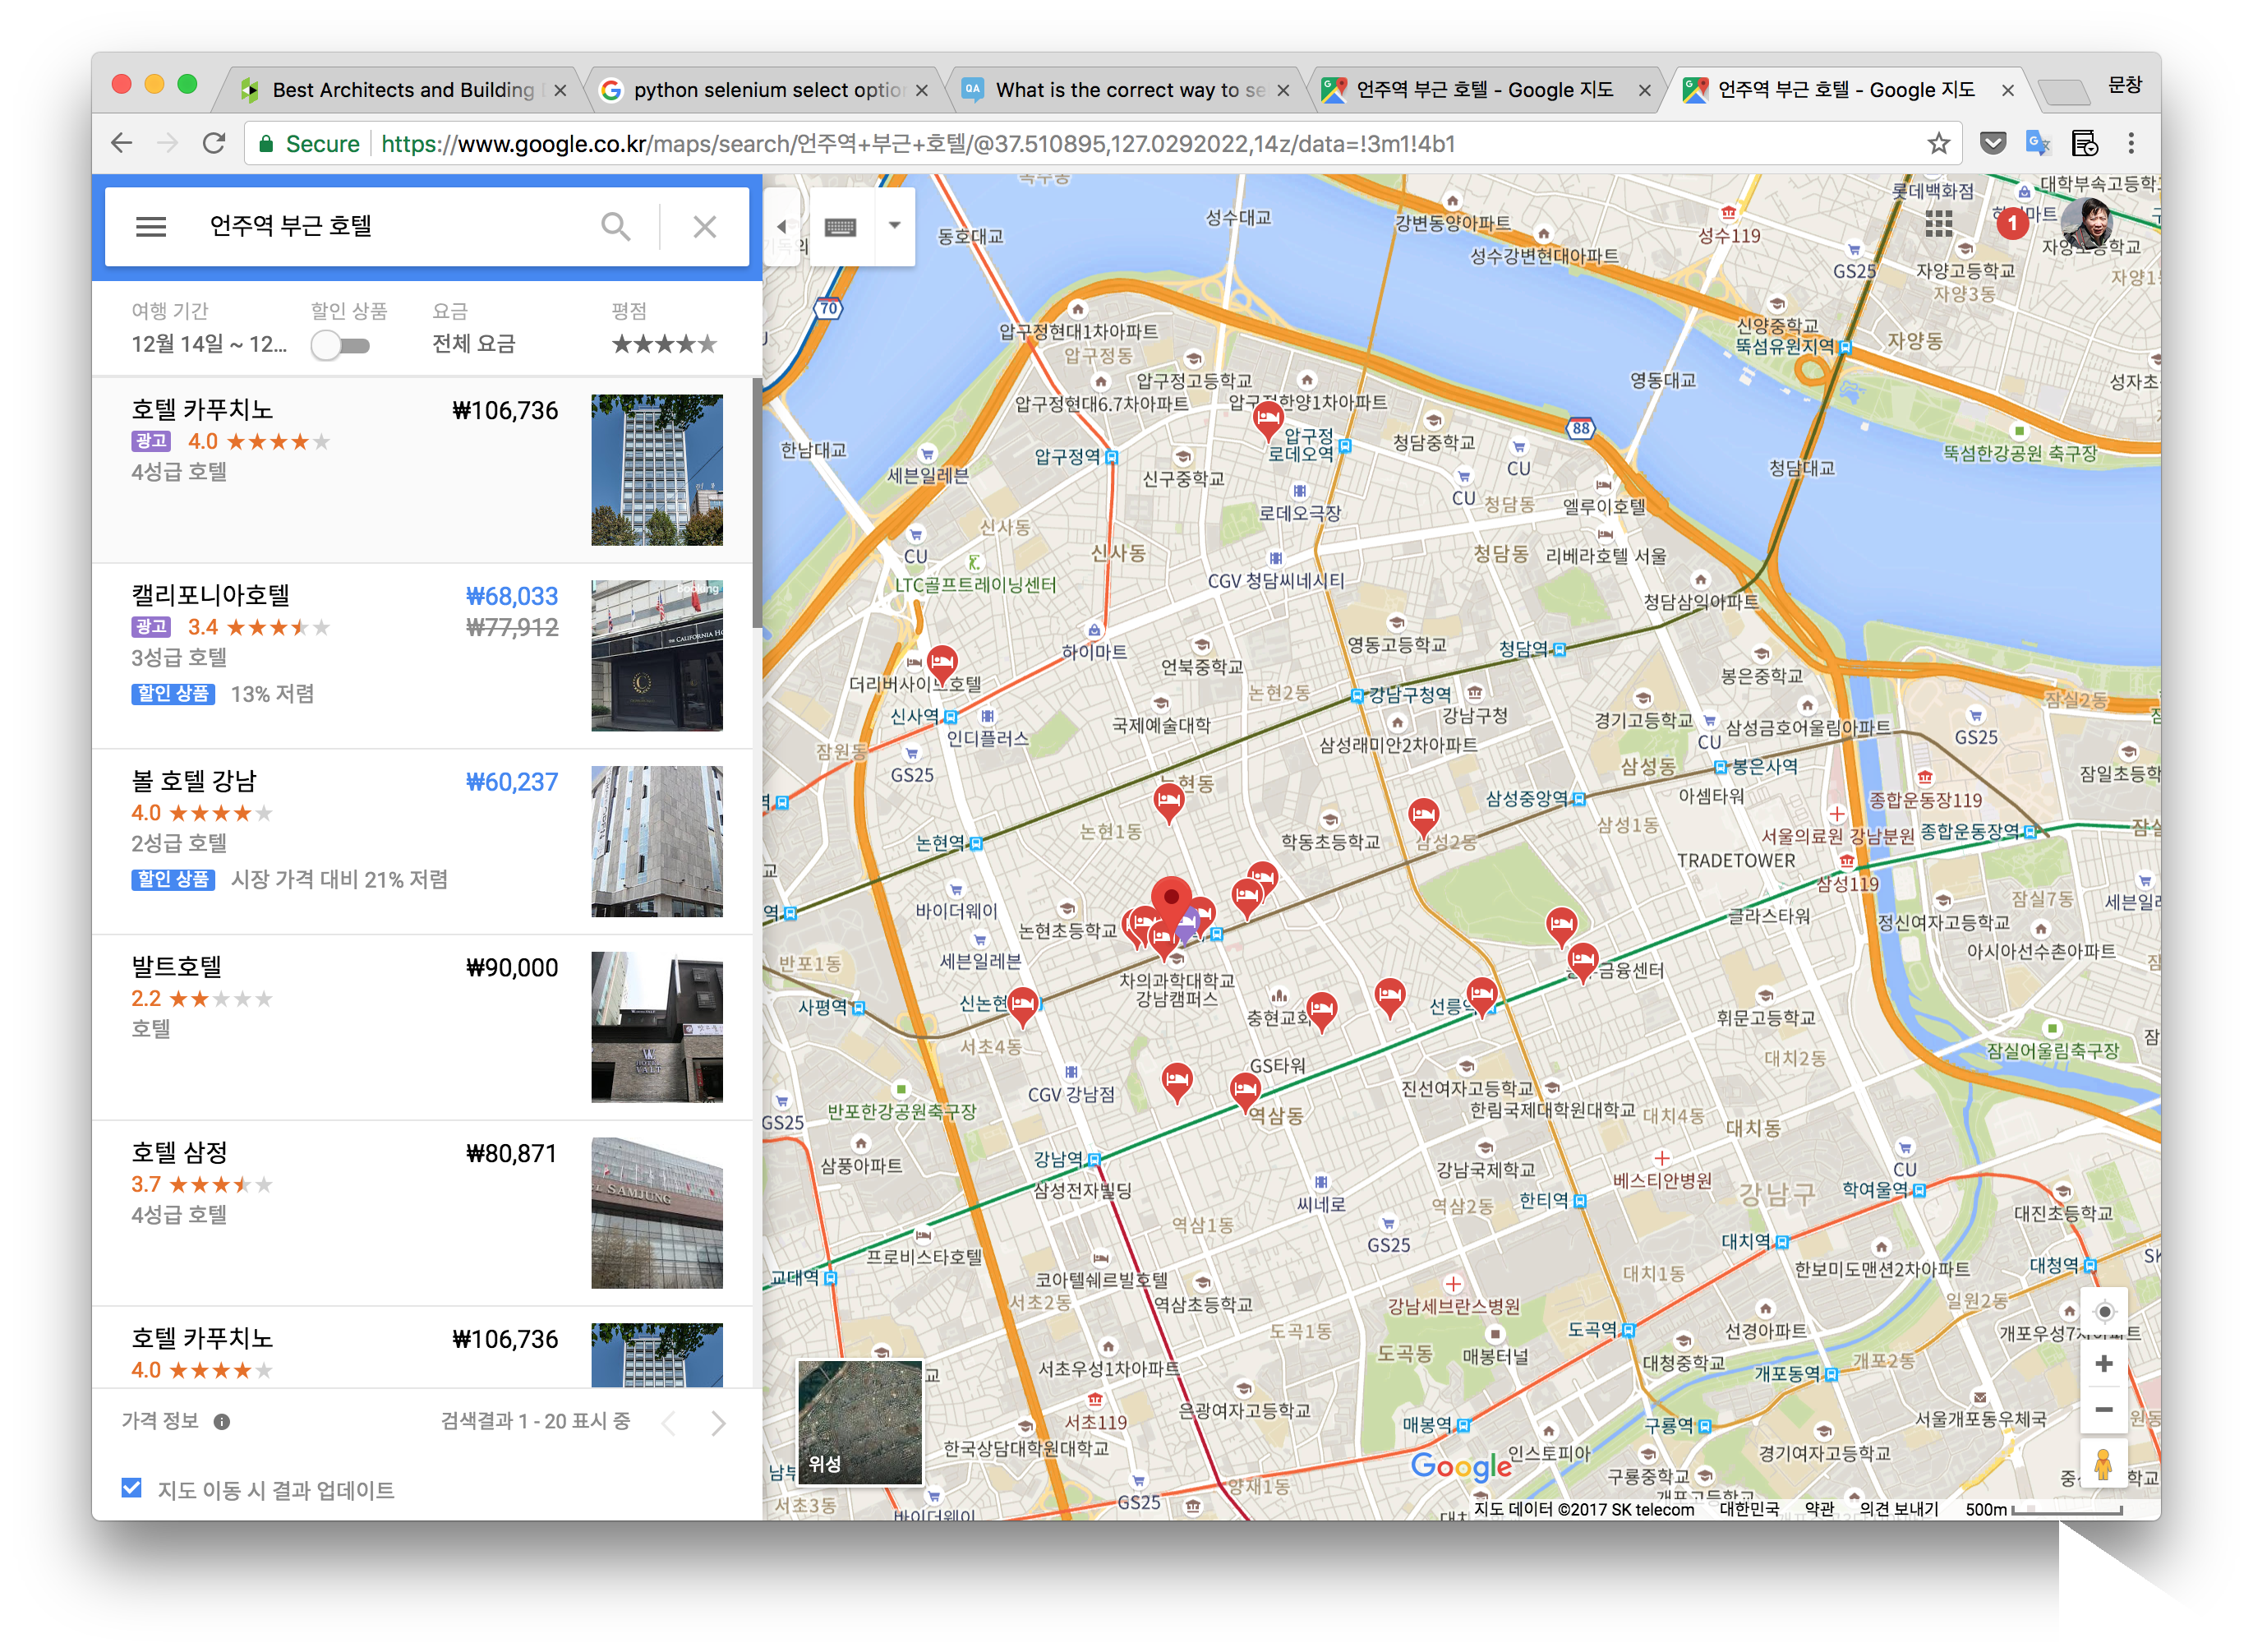Click the 캘리포니아호텔 photo thumbnail
The height and width of the screenshot is (1652, 2253).
point(657,656)
